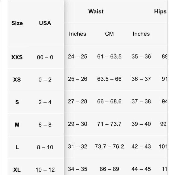
Task: Select waist inches value 31 – 32
Action: pyautogui.click(x=78, y=146)
